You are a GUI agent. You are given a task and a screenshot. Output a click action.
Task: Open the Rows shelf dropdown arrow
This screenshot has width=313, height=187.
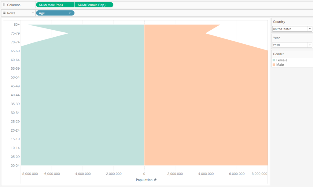tap(33, 13)
